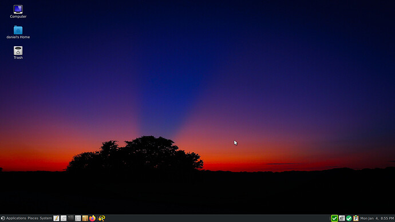Click the Mon Jan 4 clock
The width and height of the screenshot is (395, 222).
(377, 218)
